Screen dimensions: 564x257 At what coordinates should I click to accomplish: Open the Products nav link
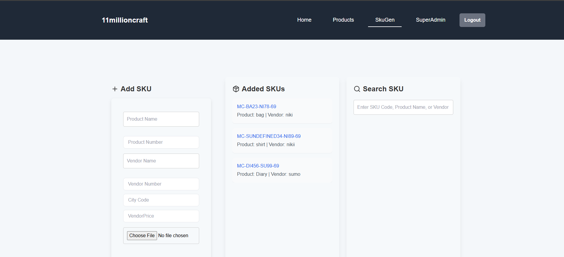(x=343, y=20)
